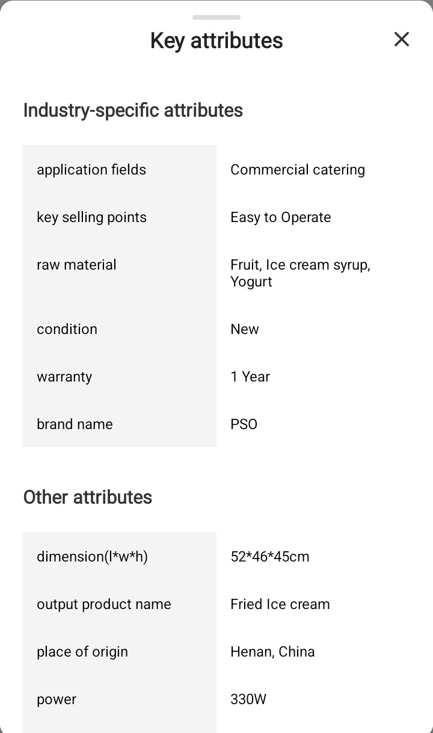
Task: Tap the raw material label
Action: (x=76, y=265)
